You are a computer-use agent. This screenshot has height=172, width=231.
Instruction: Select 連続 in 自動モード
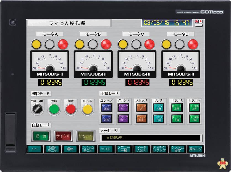(x=41, y=136)
